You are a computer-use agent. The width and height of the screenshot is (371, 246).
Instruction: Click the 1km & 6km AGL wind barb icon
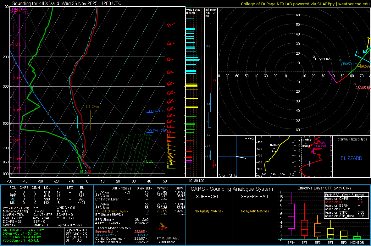click(x=163, y=227)
